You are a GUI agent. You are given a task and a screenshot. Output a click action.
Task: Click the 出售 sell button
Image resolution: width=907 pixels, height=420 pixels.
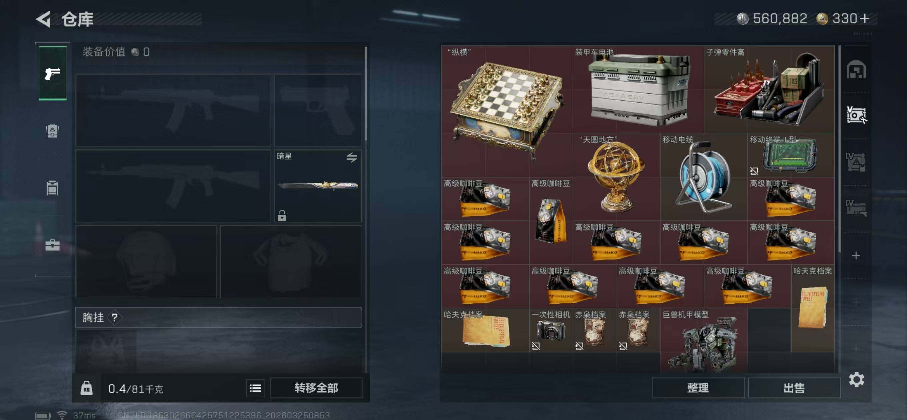[x=794, y=388]
